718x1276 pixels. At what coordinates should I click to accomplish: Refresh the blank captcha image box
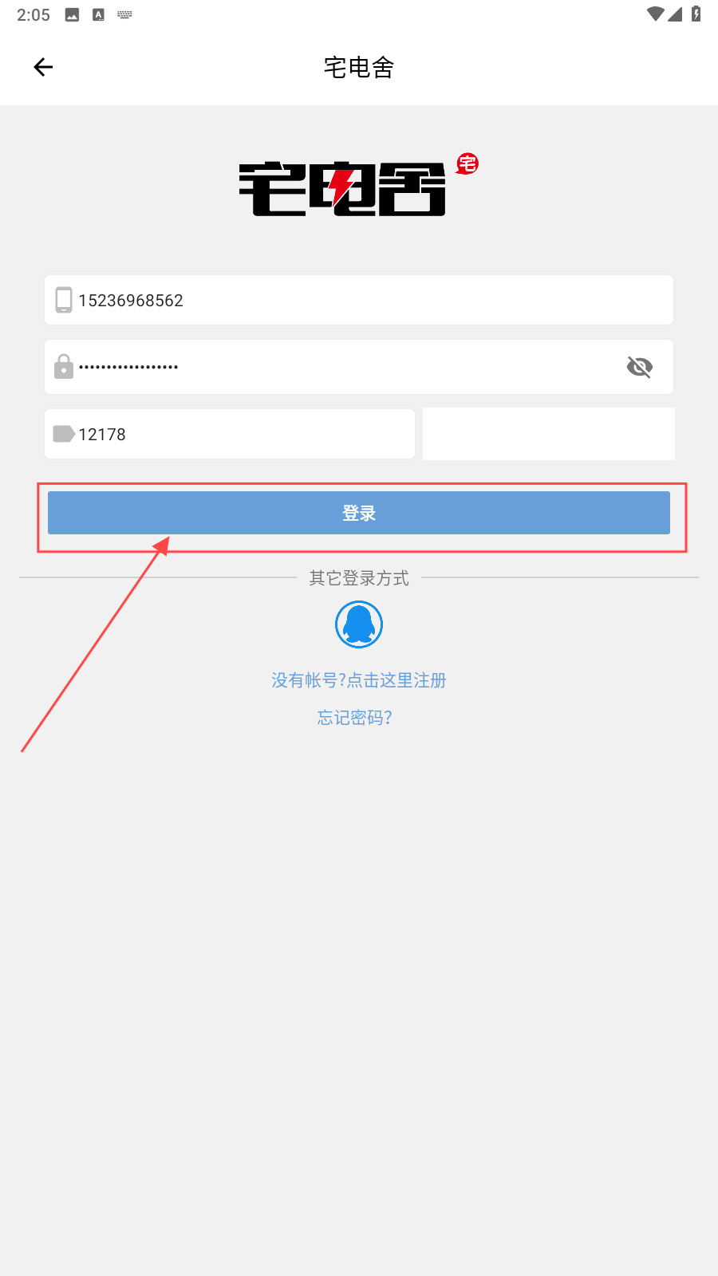(x=549, y=434)
